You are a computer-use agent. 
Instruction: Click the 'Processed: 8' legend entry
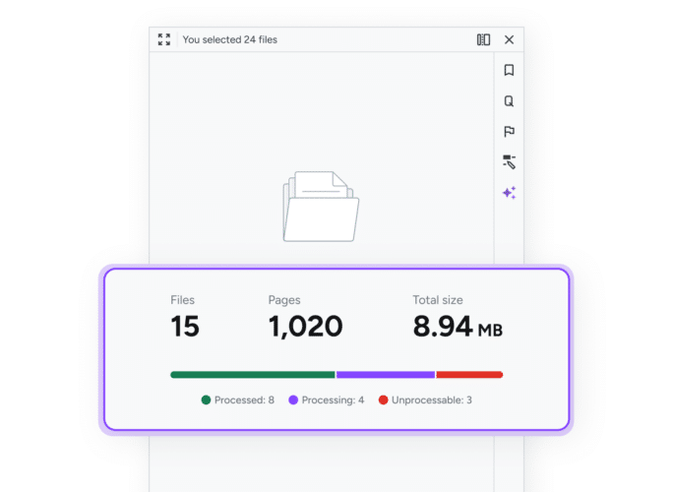pyautogui.click(x=238, y=400)
